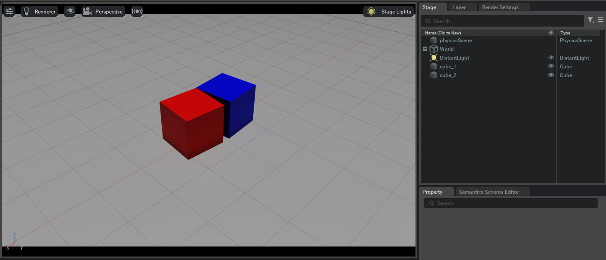The width and height of the screenshot is (606, 260).
Task: Click the Property panel search field
Action: click(x=511, y=203)
